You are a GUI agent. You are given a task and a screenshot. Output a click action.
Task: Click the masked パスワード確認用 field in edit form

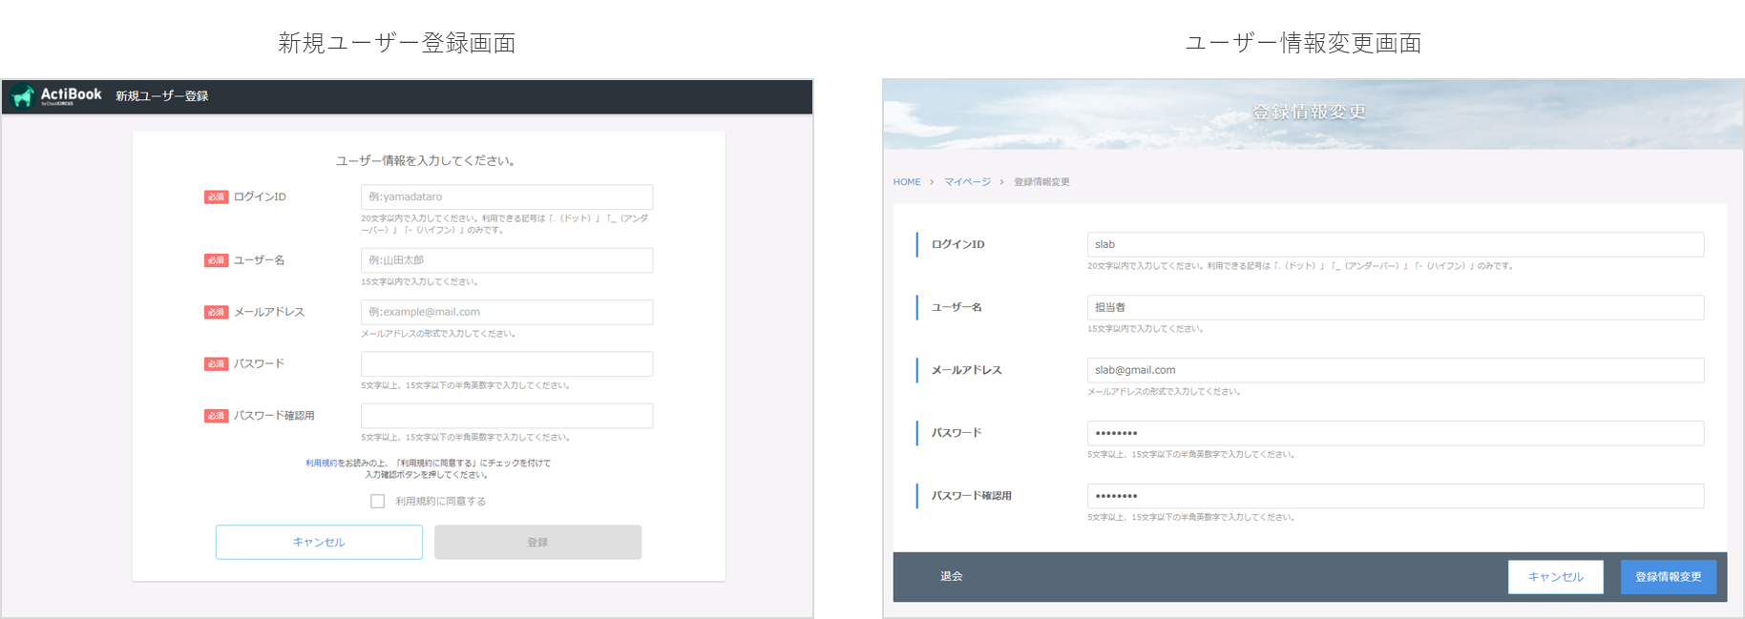[1395, 496]
